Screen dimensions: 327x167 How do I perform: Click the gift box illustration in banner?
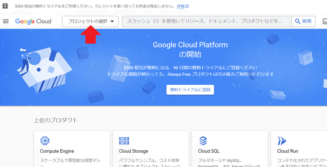click(x=45, y=70)
